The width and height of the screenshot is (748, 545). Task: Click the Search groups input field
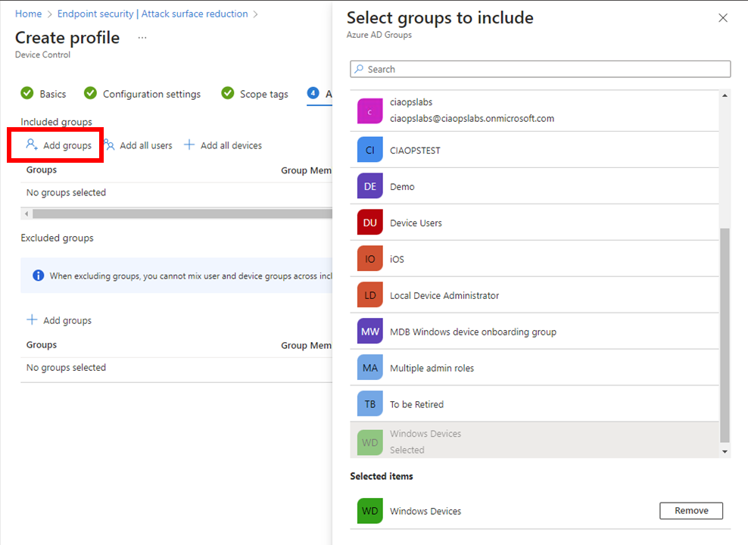point(541,69)
